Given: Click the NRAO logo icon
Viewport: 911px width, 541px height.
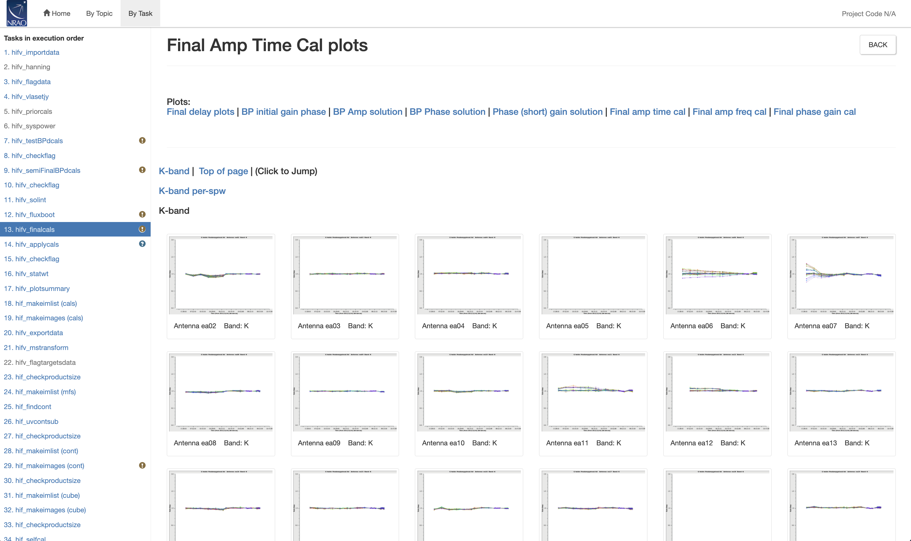Looking at the screenshot, I should (x=17, y=14).
